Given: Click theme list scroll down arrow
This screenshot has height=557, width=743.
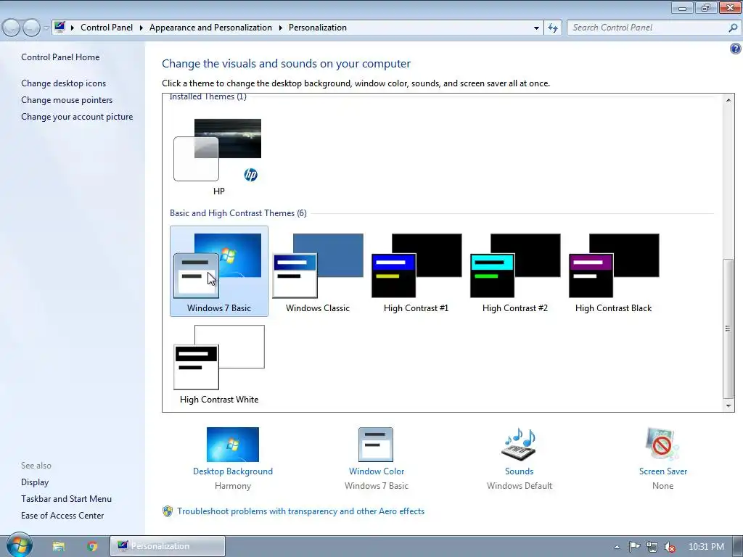Looking at the screenshot, I should click(x=728, y=406).
